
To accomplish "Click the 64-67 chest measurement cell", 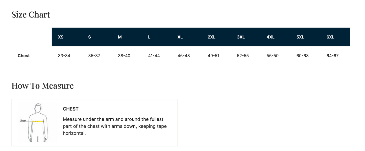I will (332, 56).
